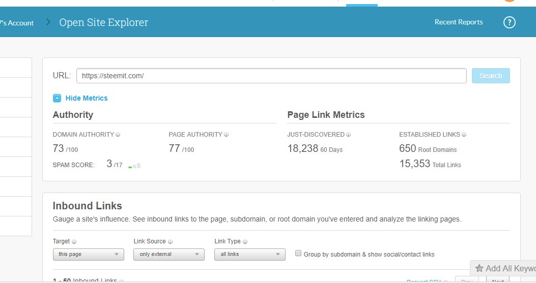Click the info icon beside Link Source
This screenshot has height=283, width=536.
point(170,242)
